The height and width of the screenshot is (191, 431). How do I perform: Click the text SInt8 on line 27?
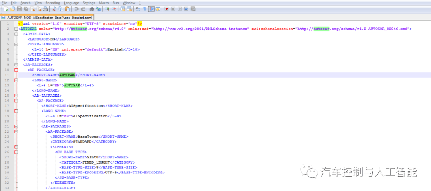click(93, 157)
